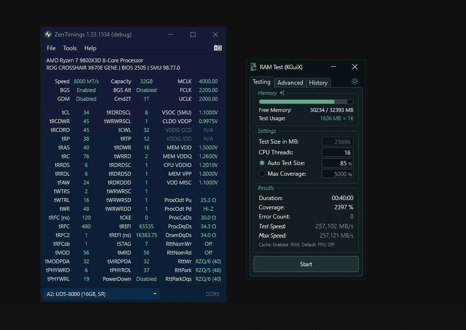466x330 pixels.
Task: Click the Duration value 00:40:00
Action: (x=342, y=198)
